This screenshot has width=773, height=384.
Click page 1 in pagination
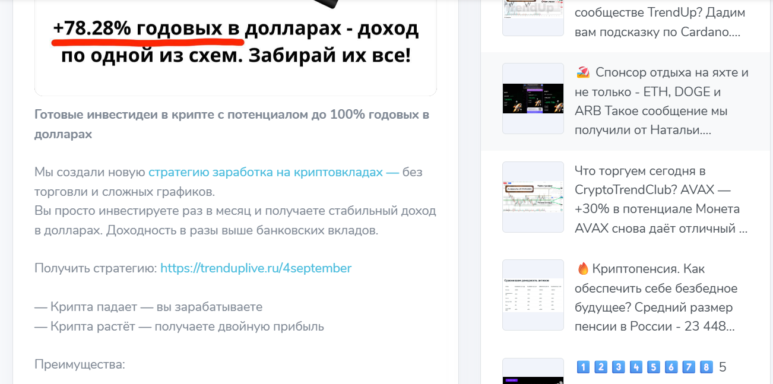coord(583,367)
